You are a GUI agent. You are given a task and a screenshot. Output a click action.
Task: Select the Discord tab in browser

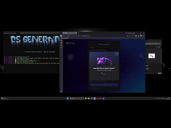click(x=69, y=33)
